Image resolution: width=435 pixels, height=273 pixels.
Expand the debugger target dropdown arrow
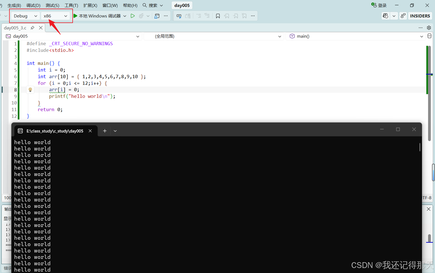(x=125, y=16)
